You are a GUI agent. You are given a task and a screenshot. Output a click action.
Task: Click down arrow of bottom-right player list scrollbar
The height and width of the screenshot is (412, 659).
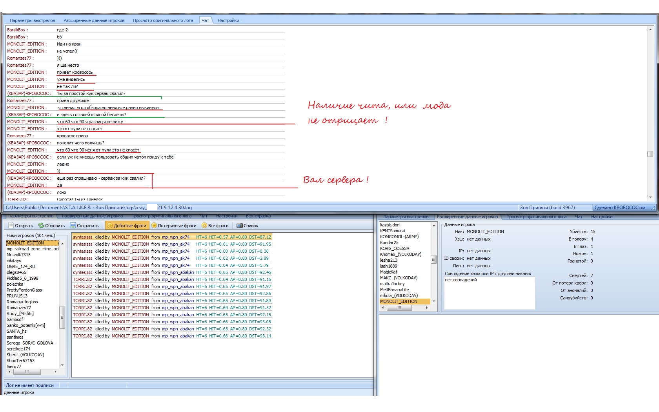(434, 301)
